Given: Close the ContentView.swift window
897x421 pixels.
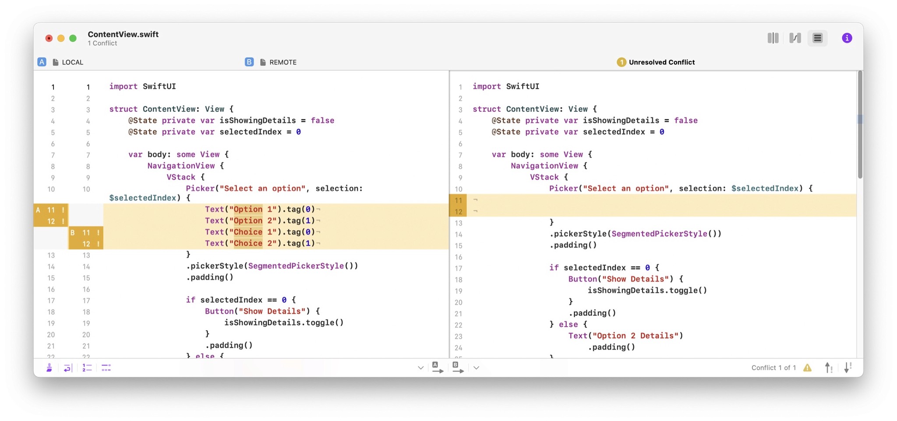Looking at the screenshot, I should pos(49,38).
